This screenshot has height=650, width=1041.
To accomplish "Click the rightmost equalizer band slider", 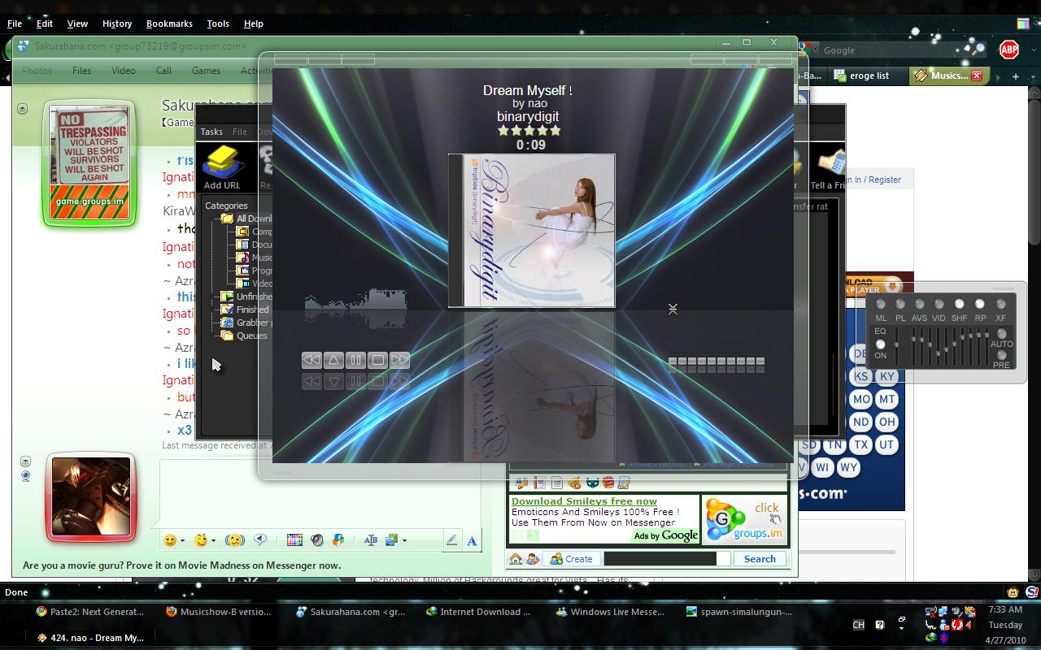I will tap(987, 347).
